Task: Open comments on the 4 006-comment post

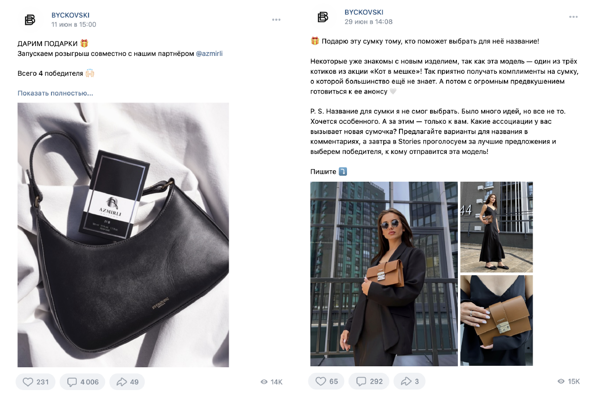Action: coord(82,382)
